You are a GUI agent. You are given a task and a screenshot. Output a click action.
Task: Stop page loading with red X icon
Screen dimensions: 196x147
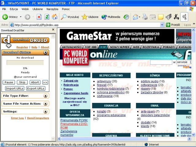pyautogui.click(x=39, y=17)
